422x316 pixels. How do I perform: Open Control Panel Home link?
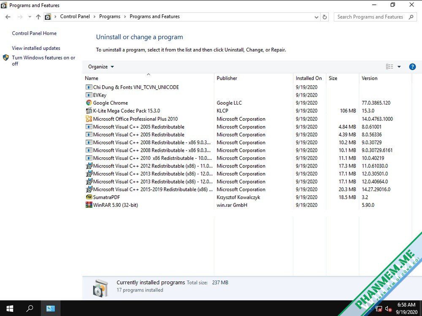click(34, 33)
